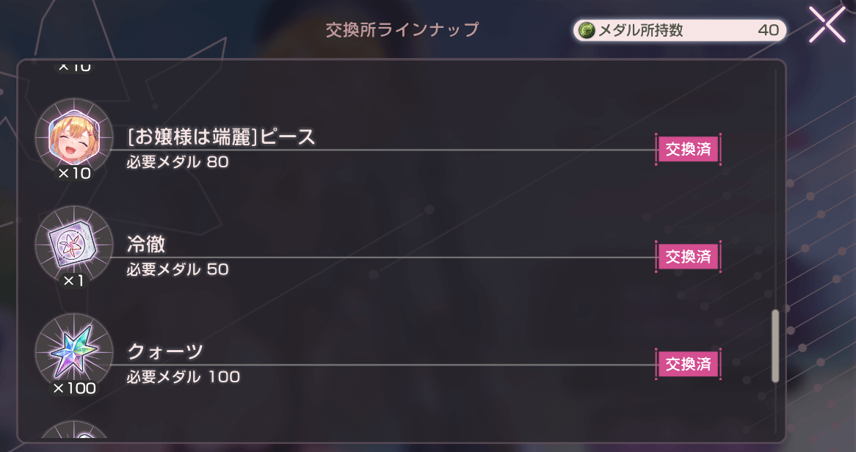Tap the 交換済 button for クォーツ
This screenshot has height=452, width=856.
(x=688, y=364)
